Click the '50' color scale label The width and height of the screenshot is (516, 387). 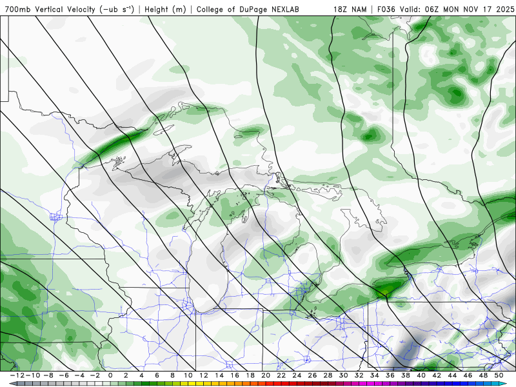pos(499,375)
